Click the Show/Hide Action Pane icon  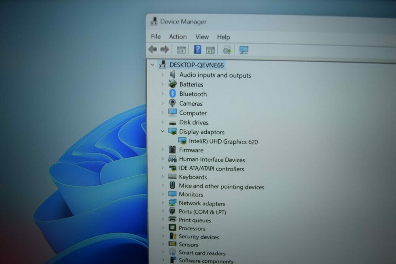click(210, 50)
